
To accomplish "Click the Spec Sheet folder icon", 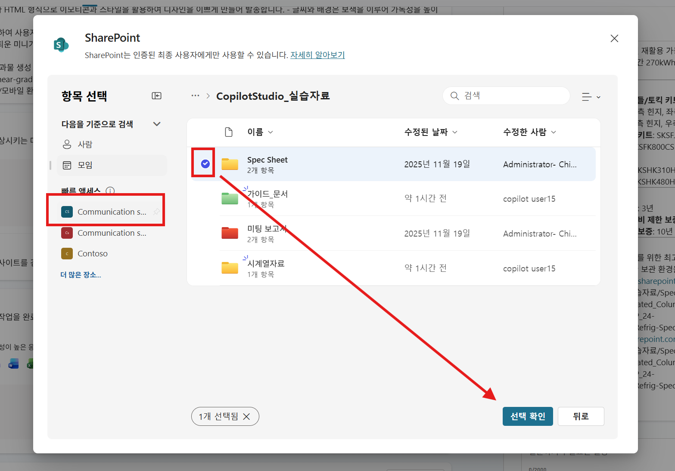I will click(x=230, y=164).
